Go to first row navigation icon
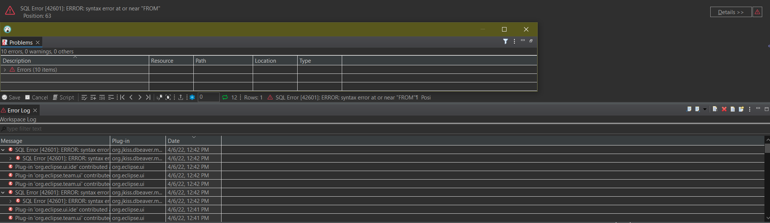 [x=122, y=97]
